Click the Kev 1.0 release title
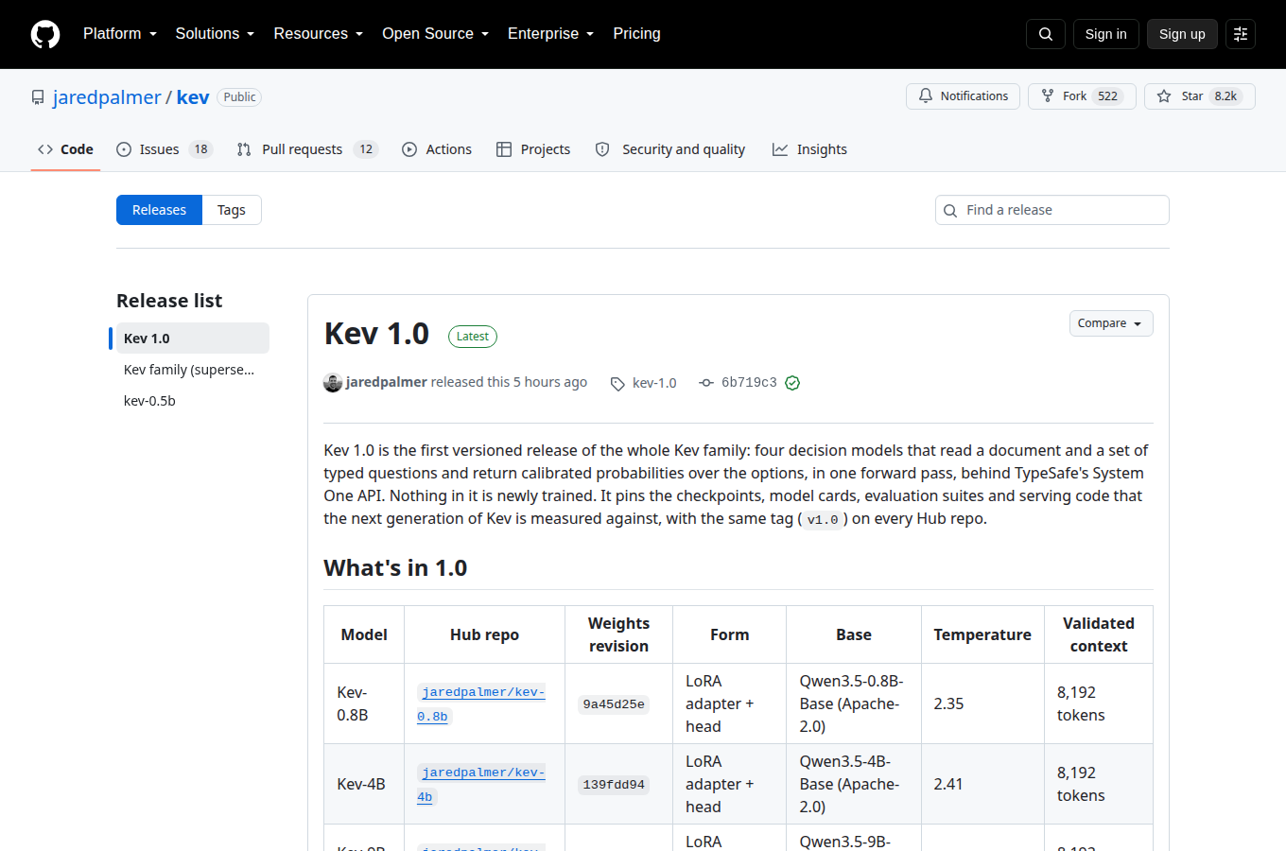 (x=376, y=334)
